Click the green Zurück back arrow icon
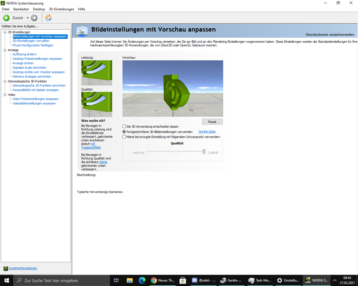Screen dimensions: 358x286 6,17
